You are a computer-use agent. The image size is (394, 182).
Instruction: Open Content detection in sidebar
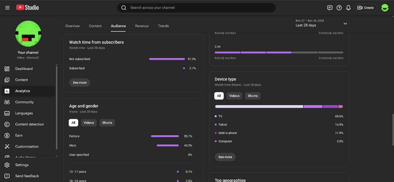pos(29,124)
